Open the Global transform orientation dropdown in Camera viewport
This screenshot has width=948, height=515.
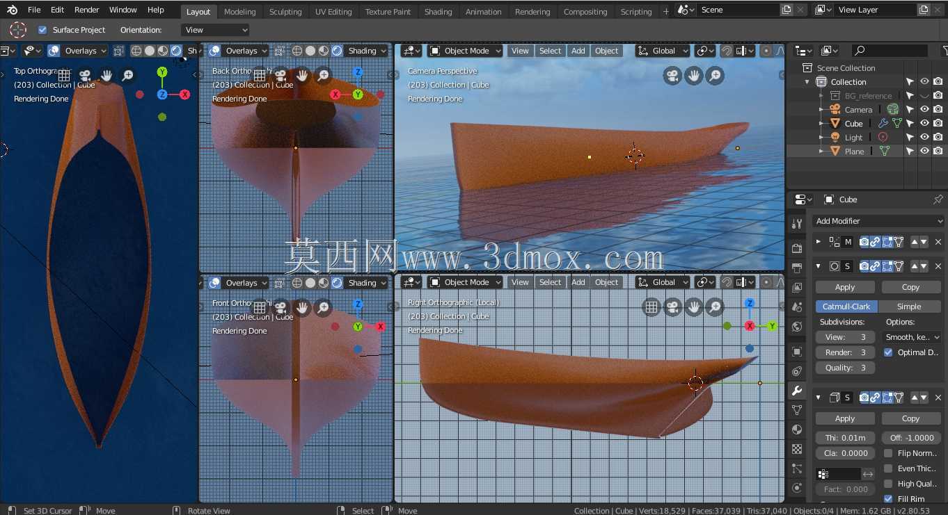click(663, 51)
